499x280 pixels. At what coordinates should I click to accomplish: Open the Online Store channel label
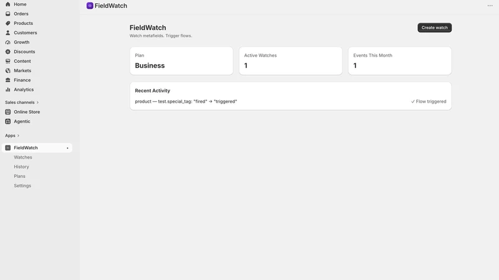tap(27, 112)
